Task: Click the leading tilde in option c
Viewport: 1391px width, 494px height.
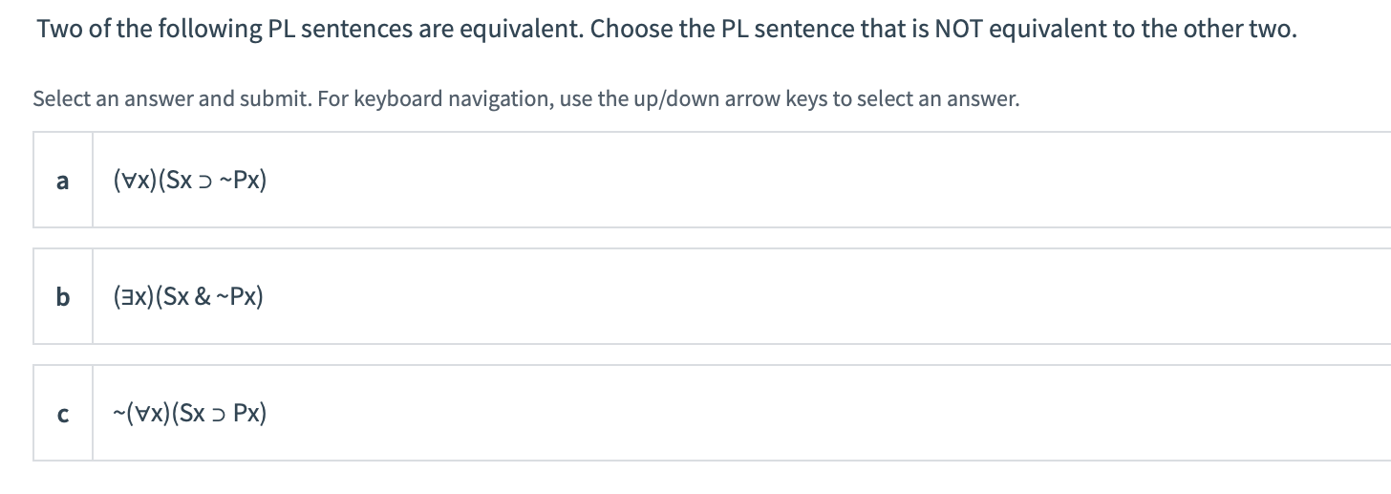Action: pos(117,413)
